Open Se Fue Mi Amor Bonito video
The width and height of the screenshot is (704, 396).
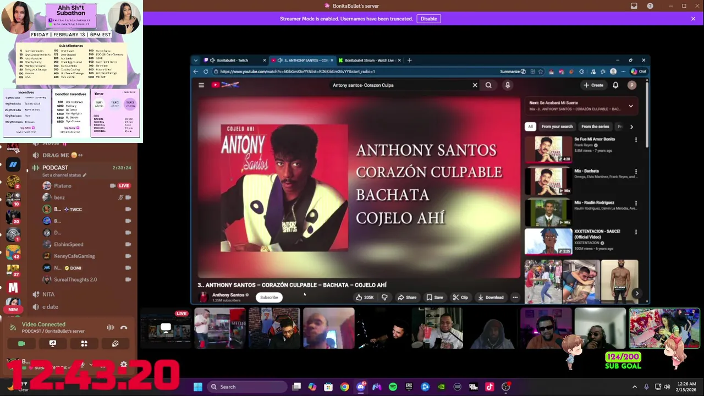point(548,149)
